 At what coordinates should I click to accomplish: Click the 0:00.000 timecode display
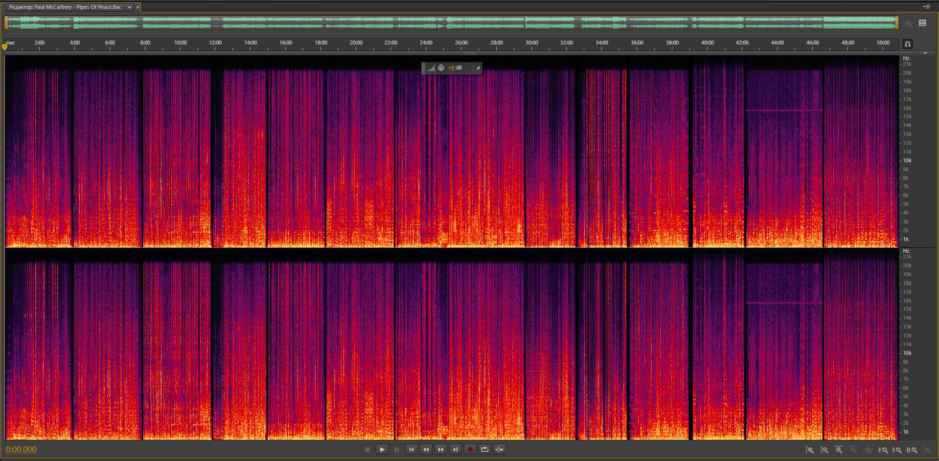click(21, 450)
